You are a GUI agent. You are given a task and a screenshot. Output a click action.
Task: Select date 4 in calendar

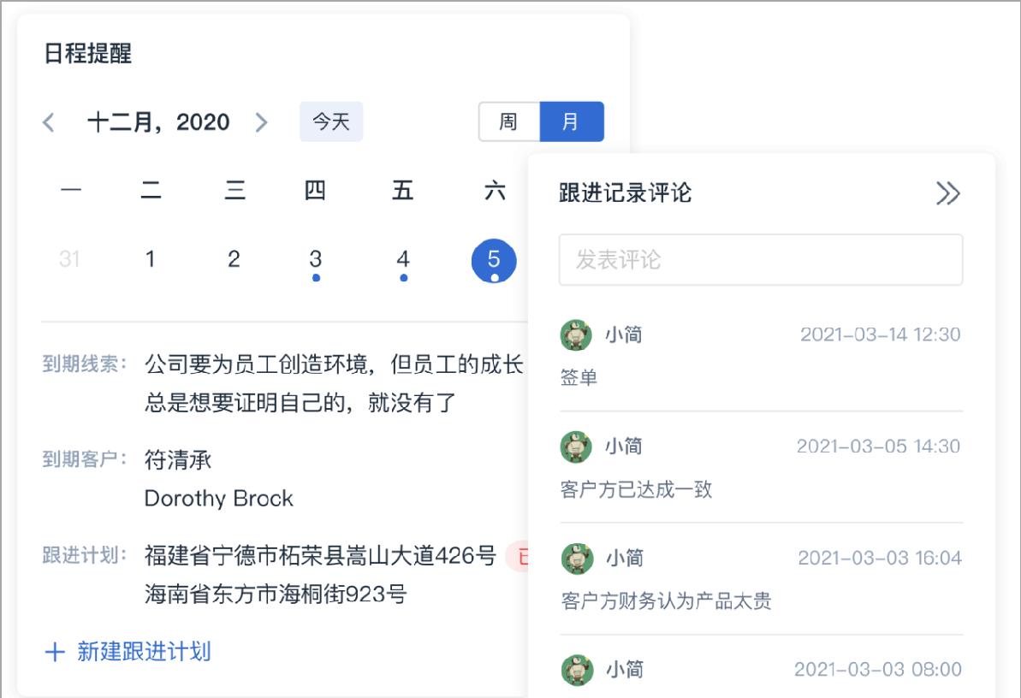[403, 259]
